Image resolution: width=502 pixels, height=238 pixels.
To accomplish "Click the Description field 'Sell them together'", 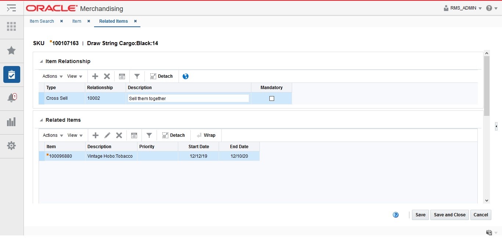I will [x=188, y=98].
